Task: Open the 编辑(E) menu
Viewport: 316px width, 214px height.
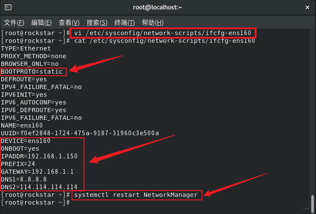Action: click(x=41, y=22)
